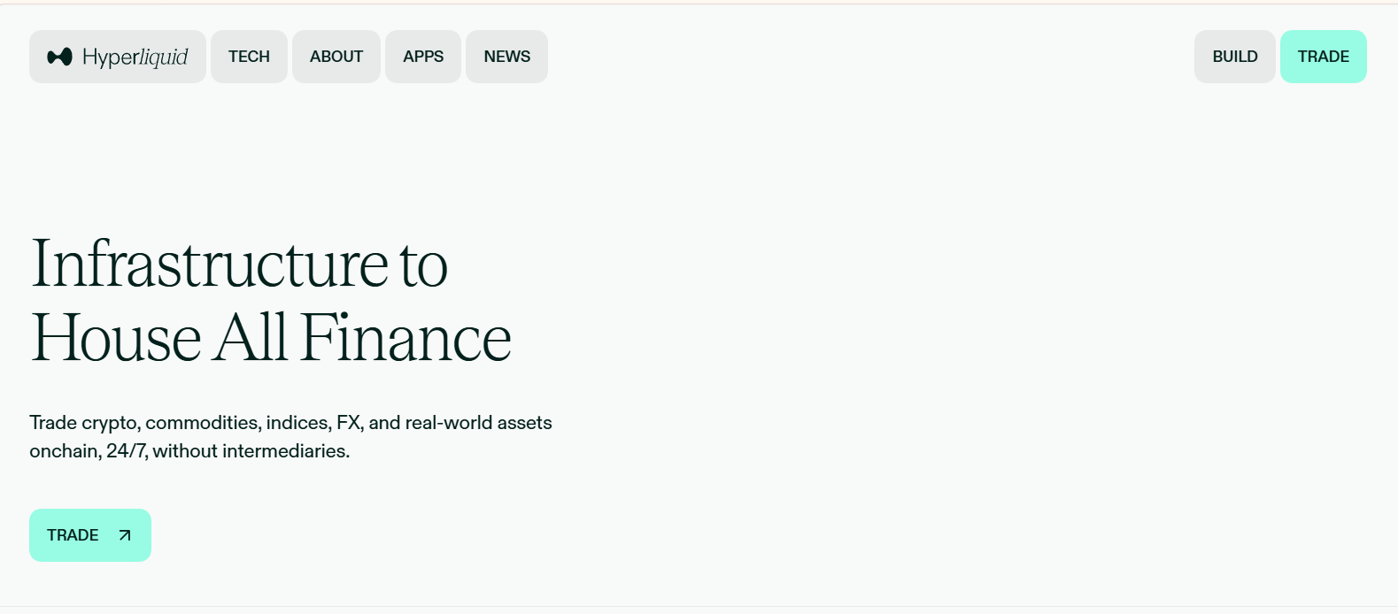This screenshot has height=614, width=1398.
Task: Click the Hyperliquid wordmark text
Action: tap(135, 57)
